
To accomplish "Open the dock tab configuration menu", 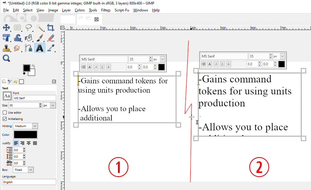I will tap(54, 82).
